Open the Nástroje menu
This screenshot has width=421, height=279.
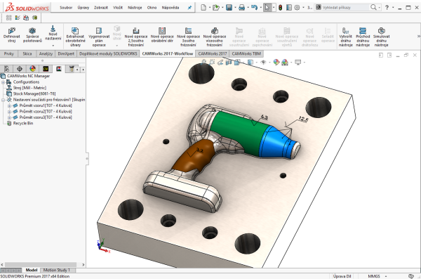(x=135, y=8)
